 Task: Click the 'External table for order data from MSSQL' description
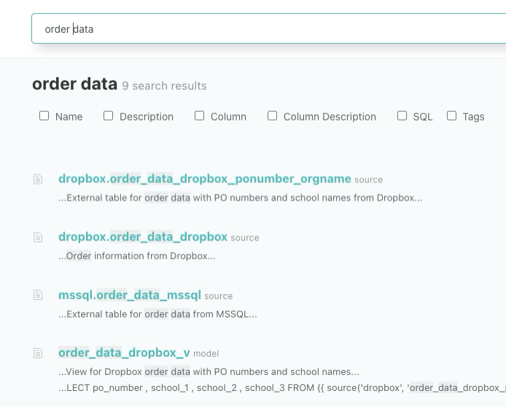pyautogui.click(x=157, y=314)
